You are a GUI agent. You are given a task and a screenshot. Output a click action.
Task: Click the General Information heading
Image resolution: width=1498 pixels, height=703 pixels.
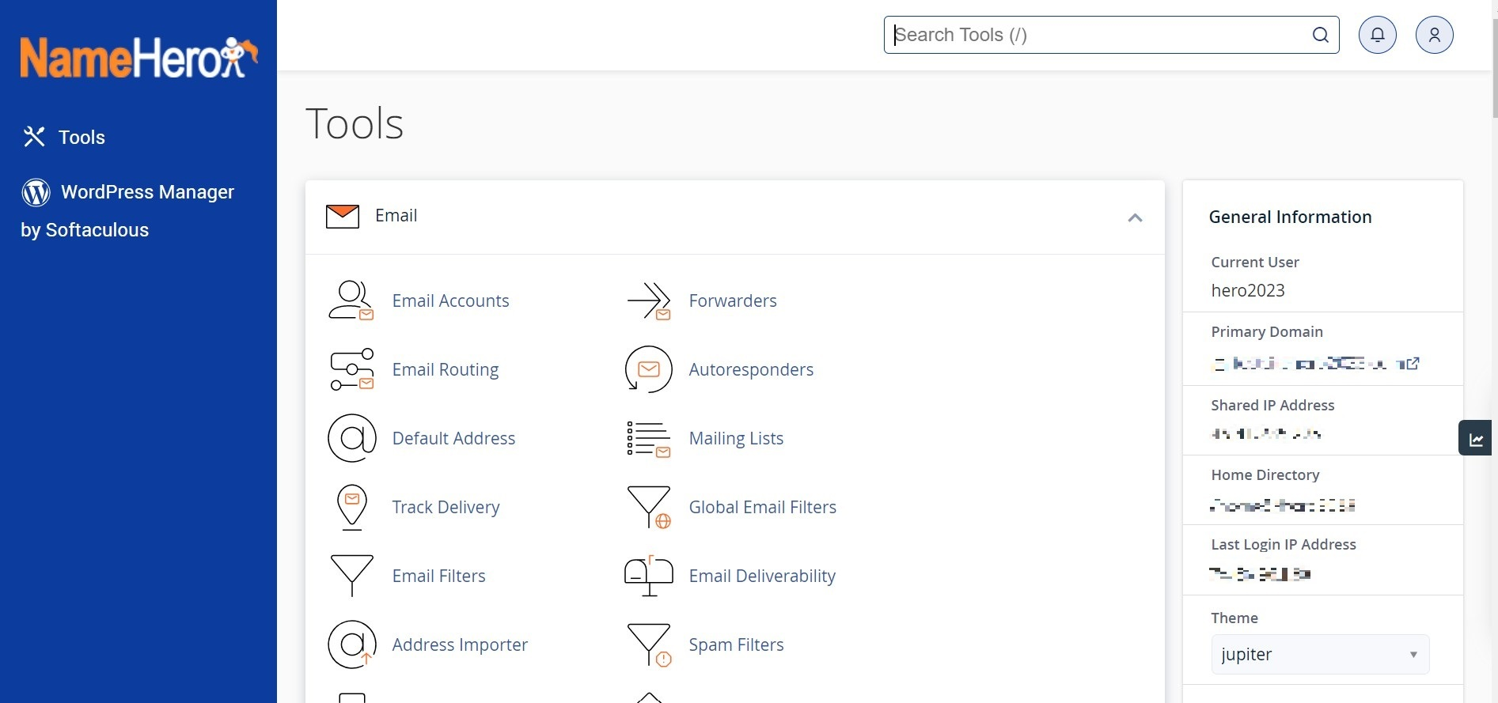tap(1290, 217)
